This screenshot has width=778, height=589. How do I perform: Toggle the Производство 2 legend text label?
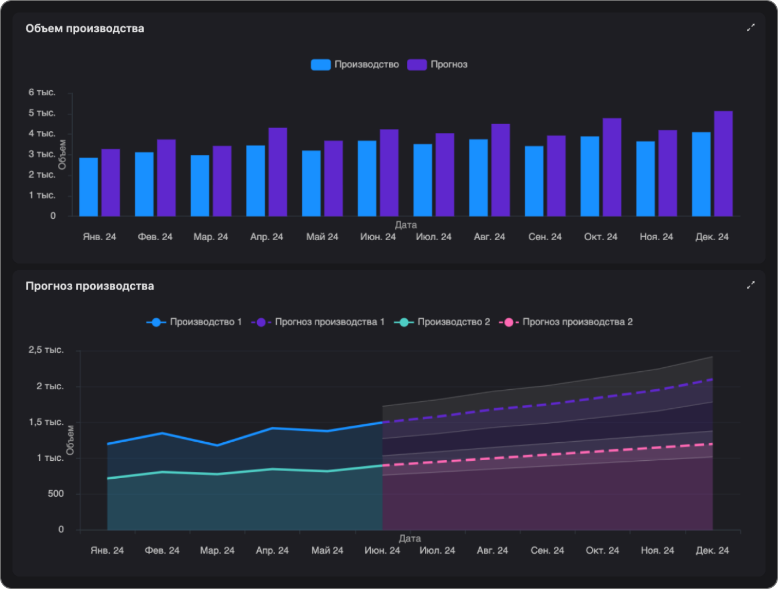click(454, 322)
